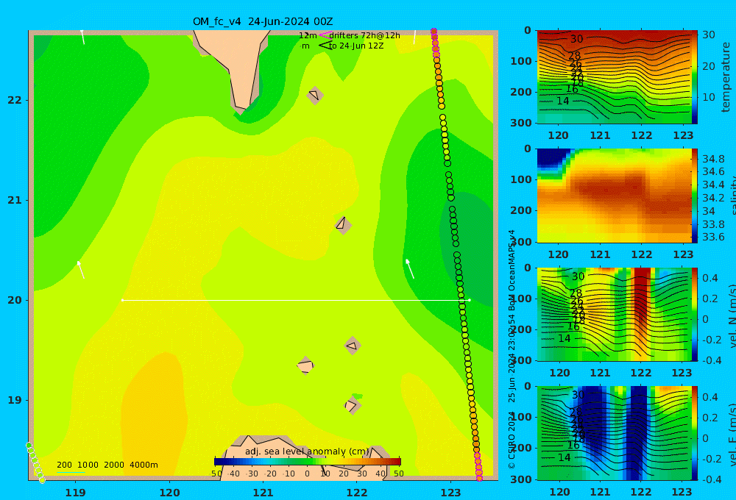Viewport: 736px width, 500px height.
Task: Click the 30 contour label in the temperature panel
Action: [x=577, y=39]
